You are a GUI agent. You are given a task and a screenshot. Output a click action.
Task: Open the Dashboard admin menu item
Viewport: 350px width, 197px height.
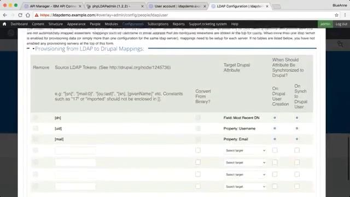[x=19, y=24]
